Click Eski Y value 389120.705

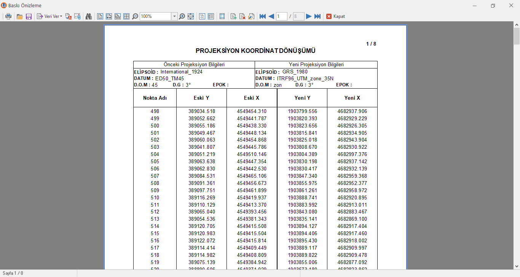pos(202,226)
